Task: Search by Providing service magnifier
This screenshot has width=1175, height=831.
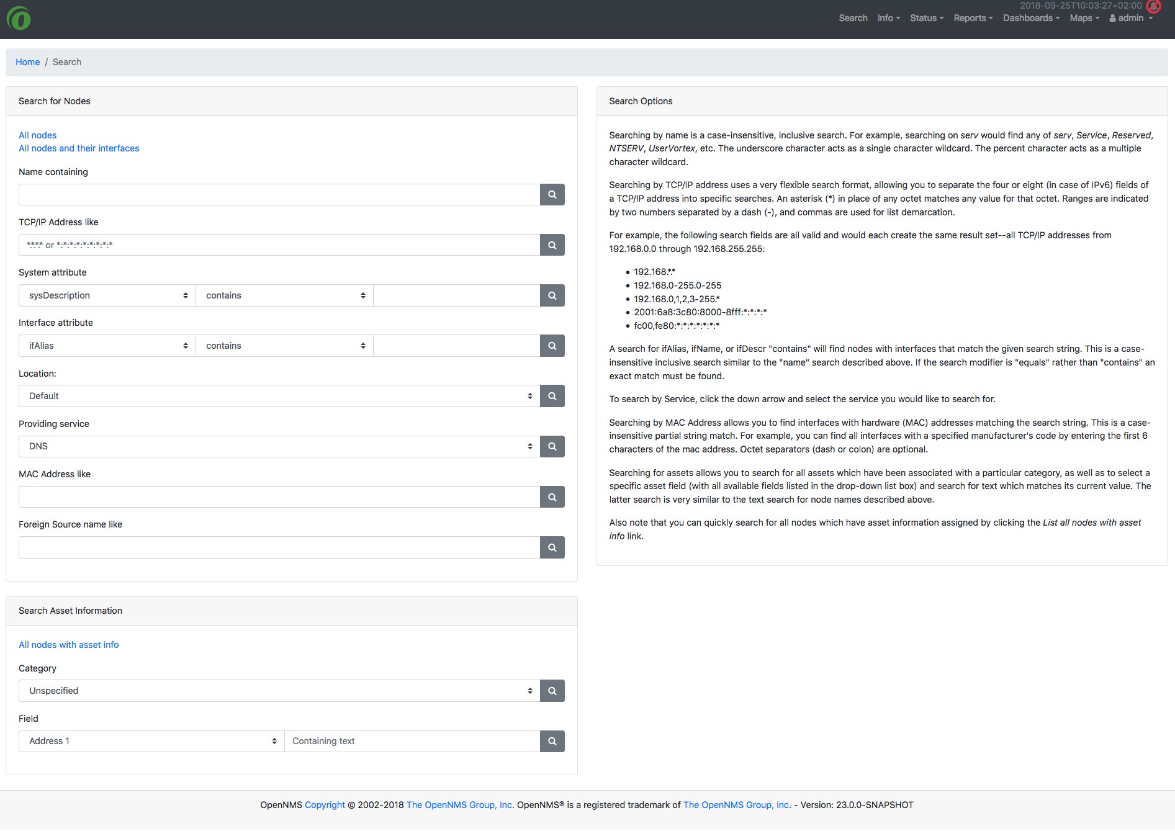Action: (552, 446)
